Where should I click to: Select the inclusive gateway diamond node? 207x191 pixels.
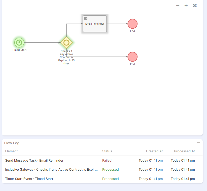(x=66, y=42)
